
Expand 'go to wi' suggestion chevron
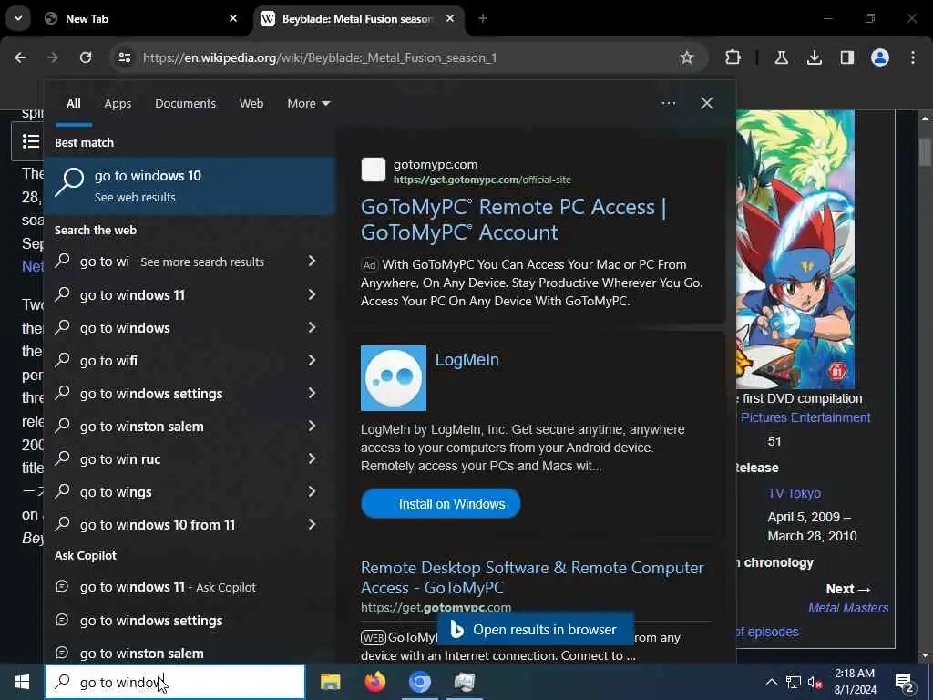coord(312,262)
